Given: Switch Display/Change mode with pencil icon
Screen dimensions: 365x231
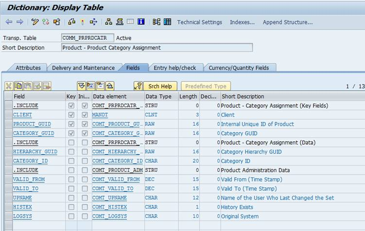Looking at the screenshot, I should point(35,22).
